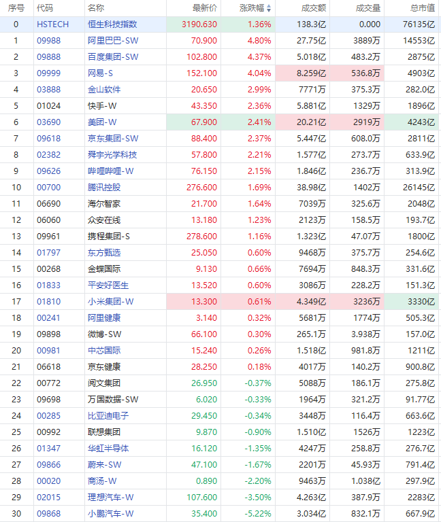Select the 小米集团-W stock name
The height and width of the screenshot is (522, 441).
111,301
